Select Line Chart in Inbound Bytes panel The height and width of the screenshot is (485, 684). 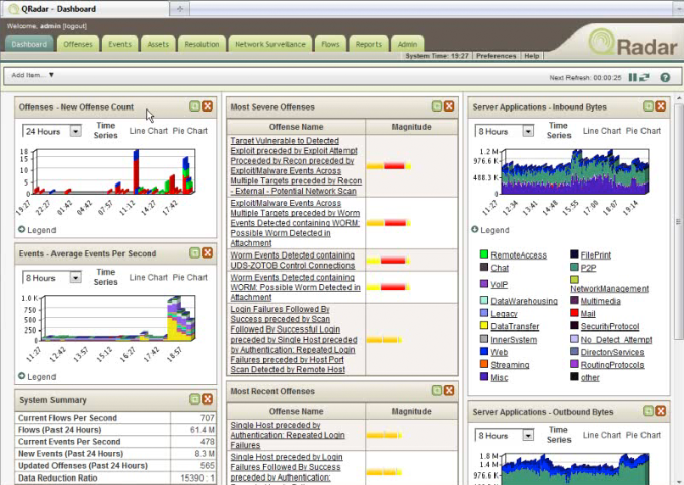point(602,131)
